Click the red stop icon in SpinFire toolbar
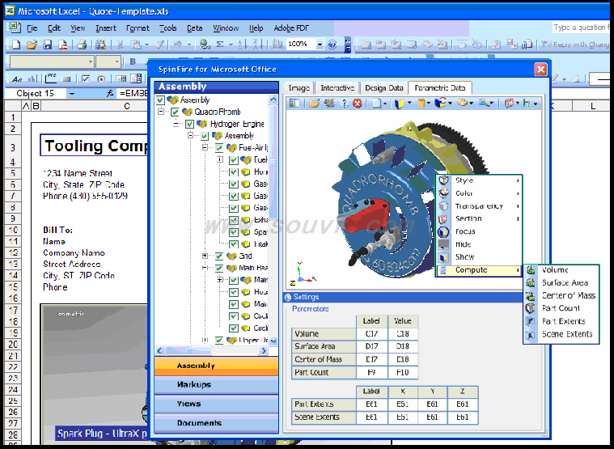614x449 pixels. (357, 104)
